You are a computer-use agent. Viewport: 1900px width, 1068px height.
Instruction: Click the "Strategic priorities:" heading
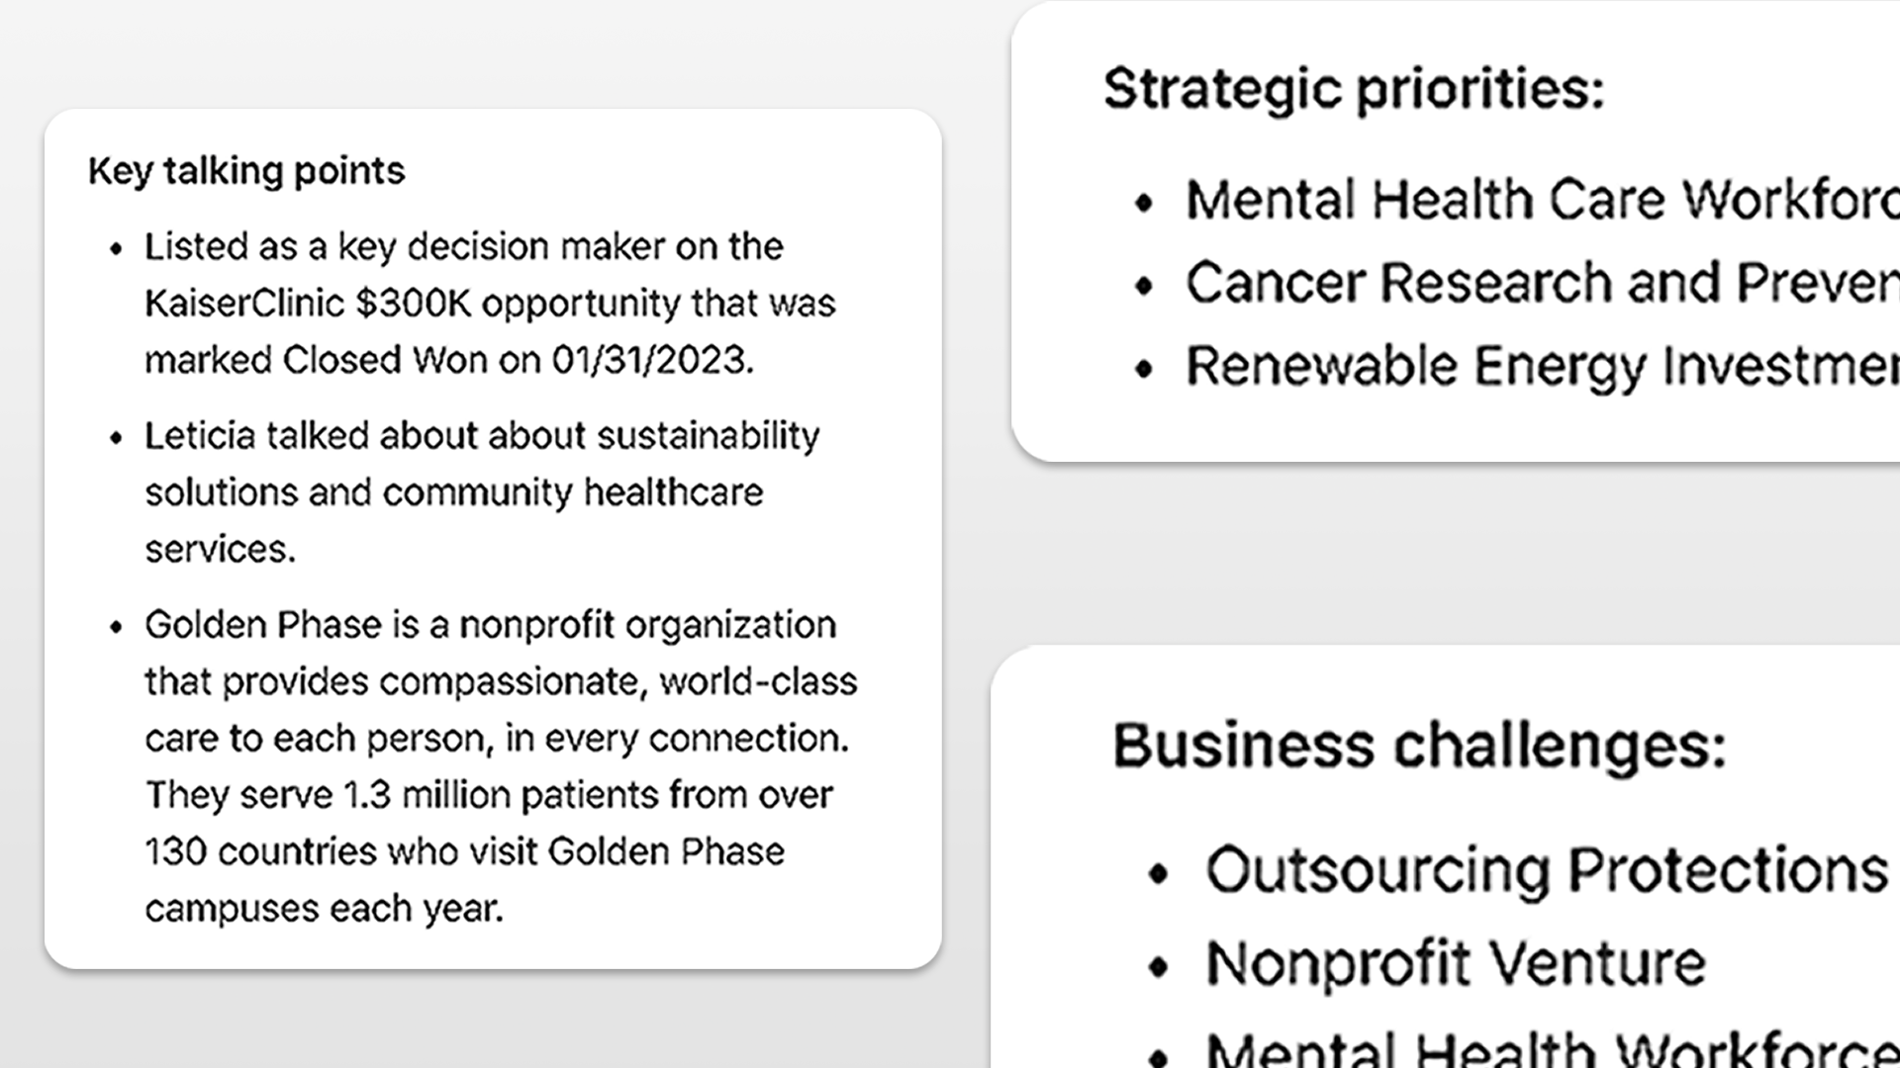click(1354, 89)
